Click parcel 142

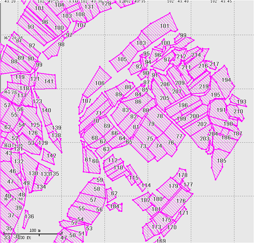pyautogui.click(x=51, y=156)
